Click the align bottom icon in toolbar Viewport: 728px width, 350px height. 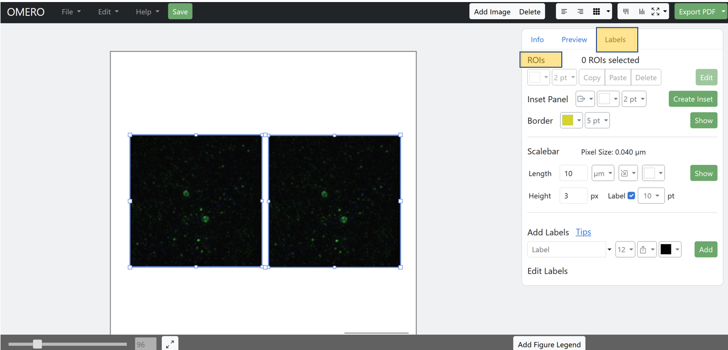[641, 11]
